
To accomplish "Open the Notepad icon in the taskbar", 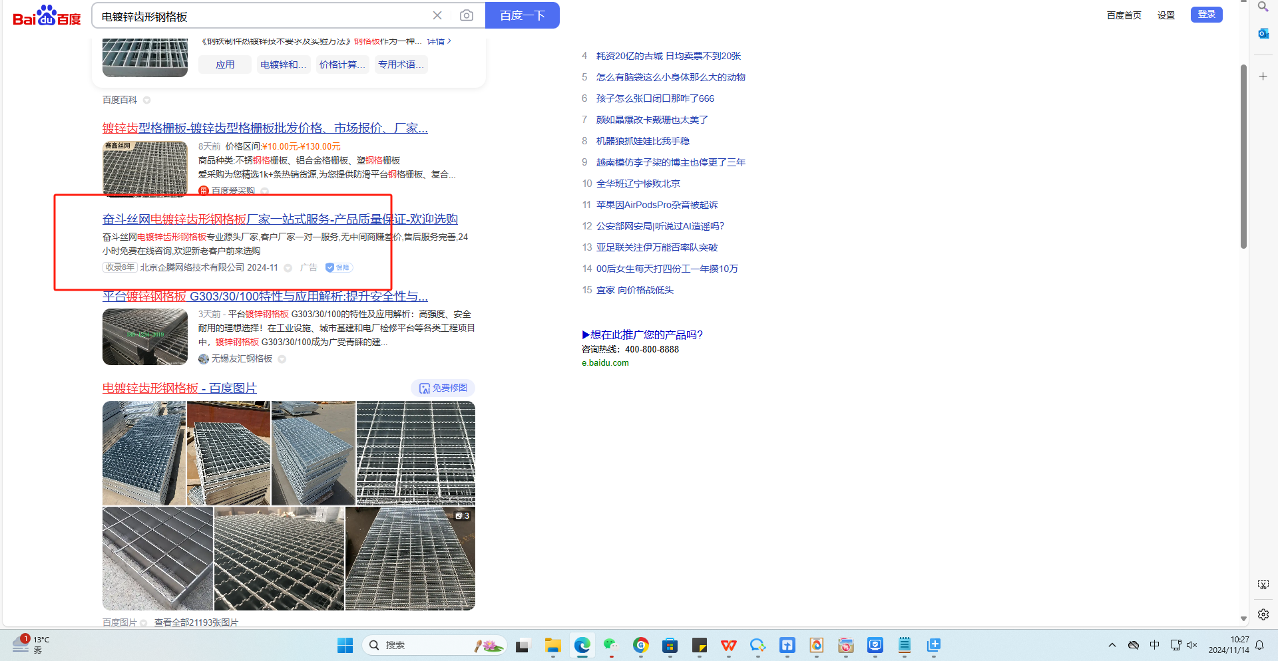I will [x=905, y=645].
